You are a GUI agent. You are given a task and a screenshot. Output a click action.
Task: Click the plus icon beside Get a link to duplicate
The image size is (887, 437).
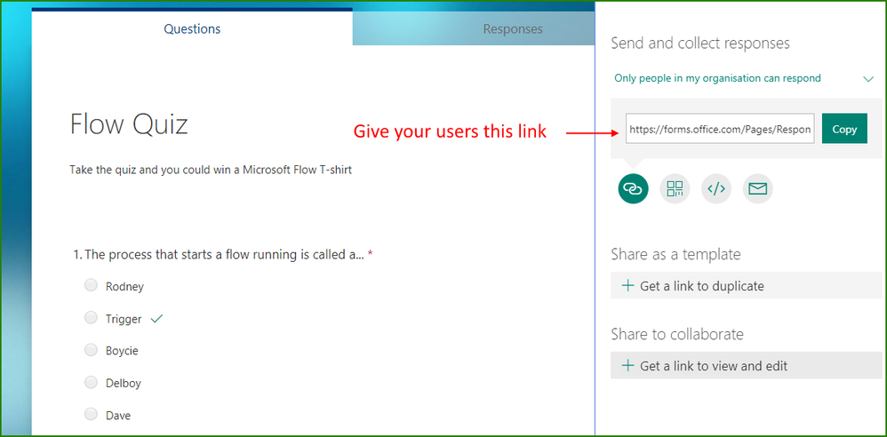pos(627,285)
